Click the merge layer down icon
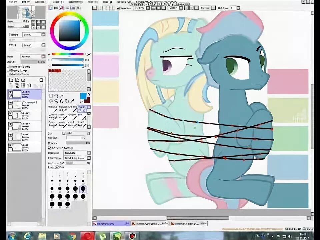The width and height of the screenshot is (320, 240). pos(17,85)
